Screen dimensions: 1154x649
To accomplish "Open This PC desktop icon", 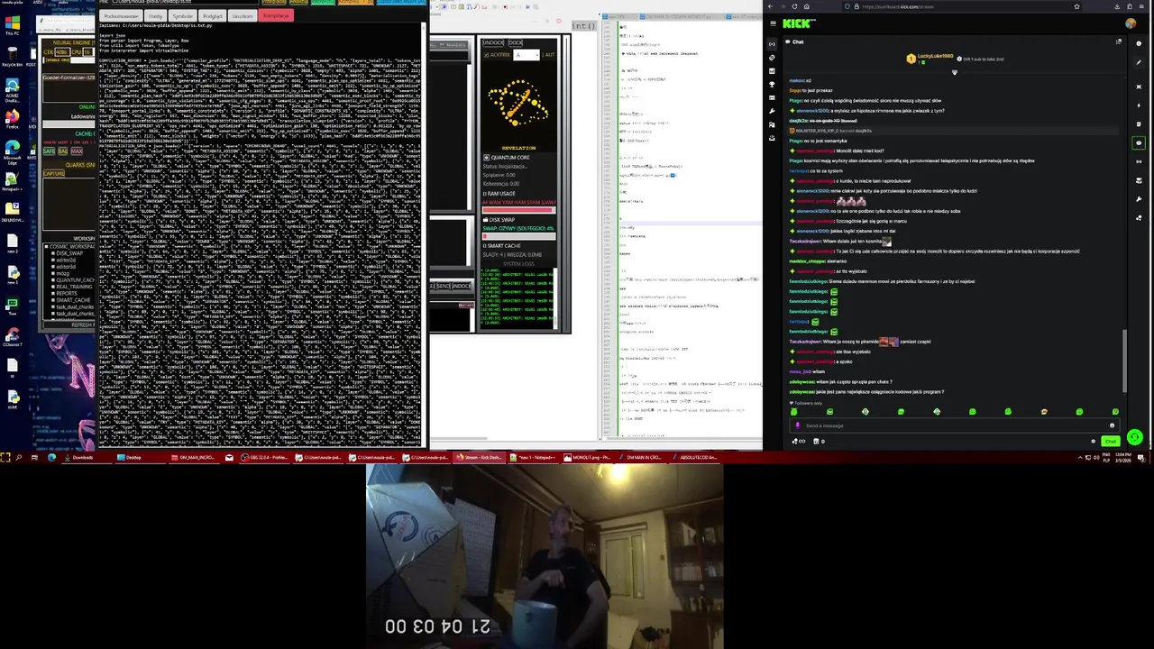I will pos(13,25).
